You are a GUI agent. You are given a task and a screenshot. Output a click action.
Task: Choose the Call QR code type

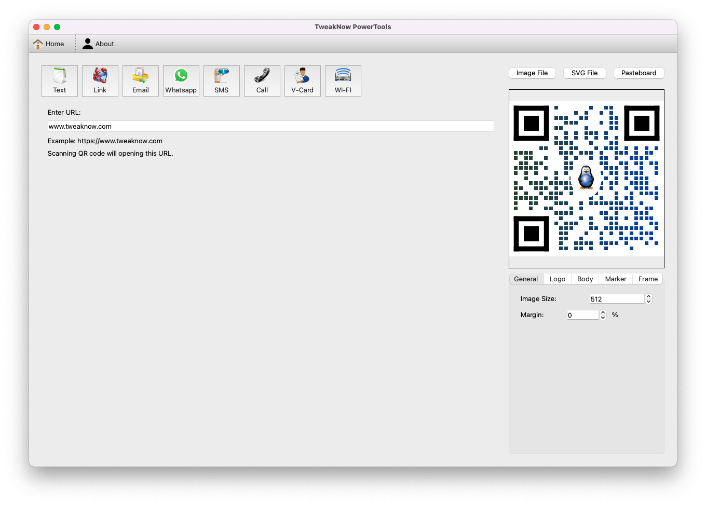262,81
